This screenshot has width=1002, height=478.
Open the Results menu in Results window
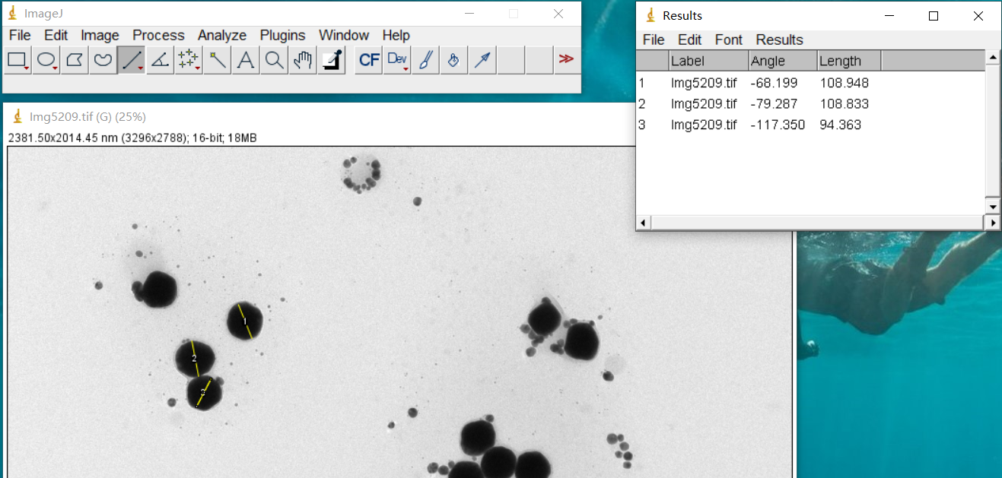779,40
